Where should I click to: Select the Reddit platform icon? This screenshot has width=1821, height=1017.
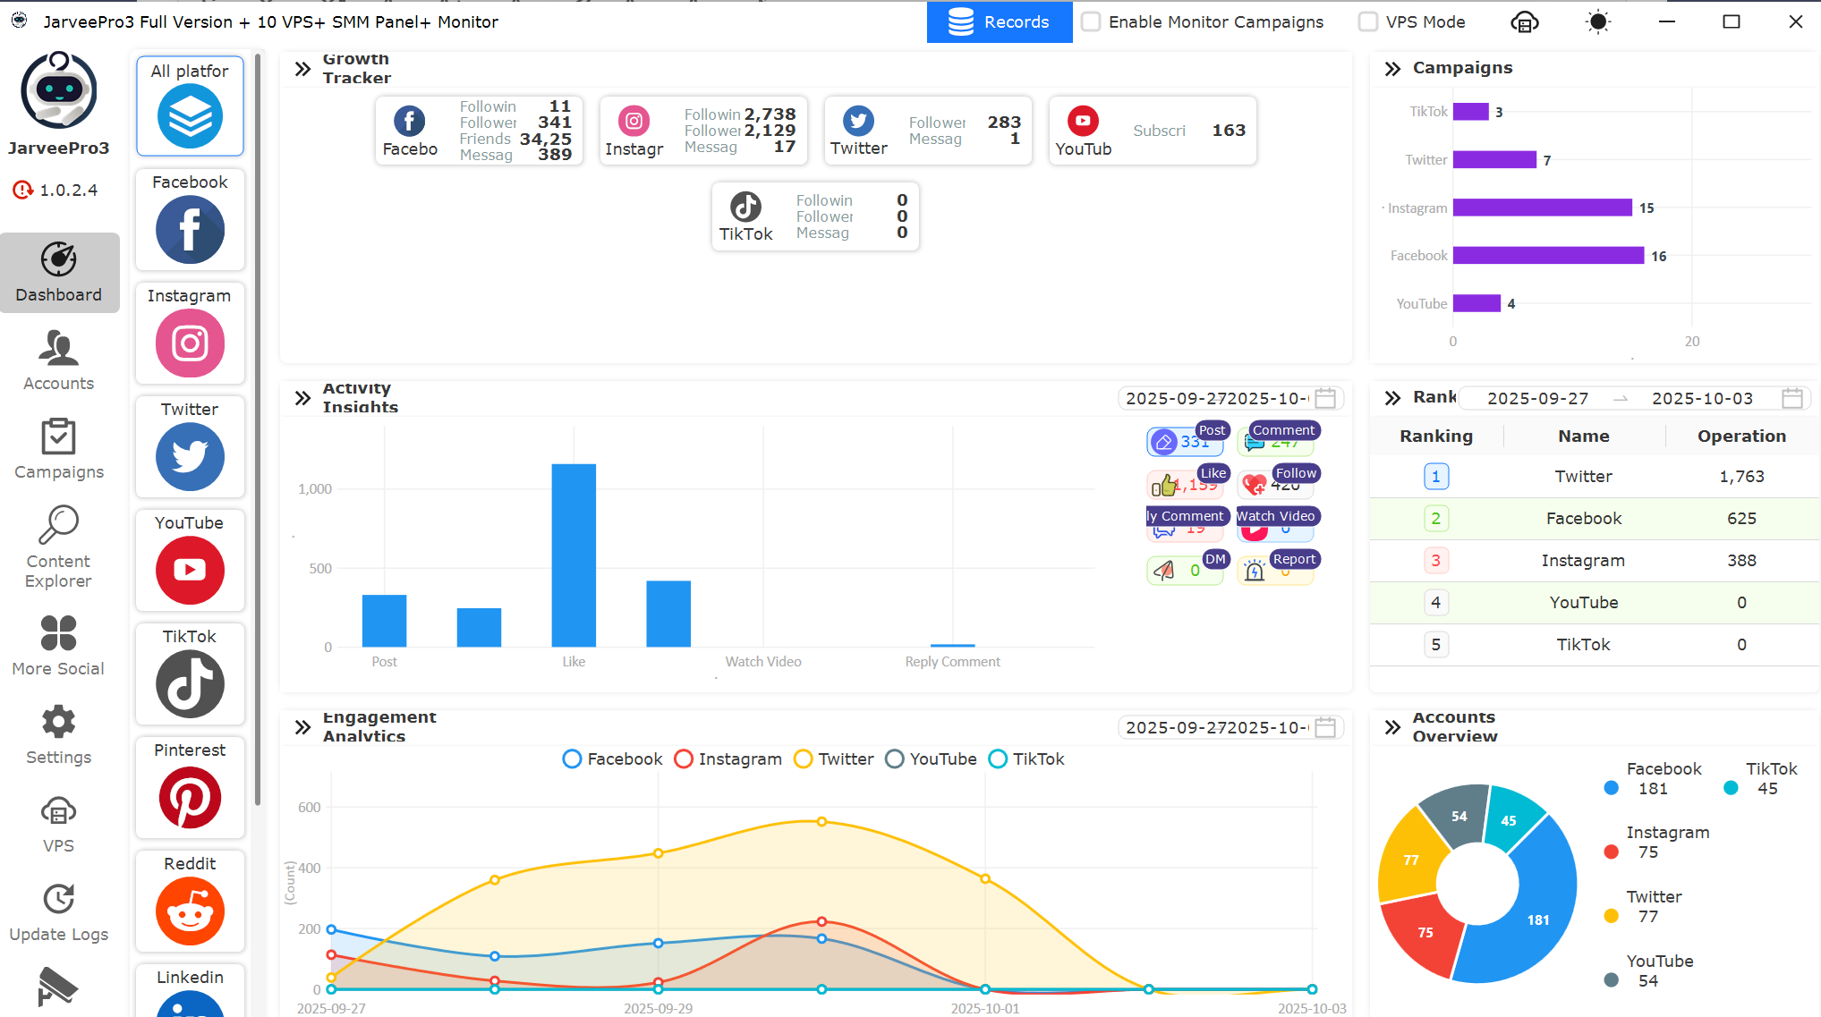190,911
